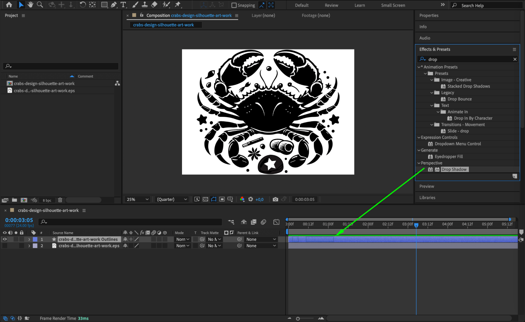The width and height of the screenshot is (525, 322).
Task: Choose the Hand tool
Action: tap(30, 5)
